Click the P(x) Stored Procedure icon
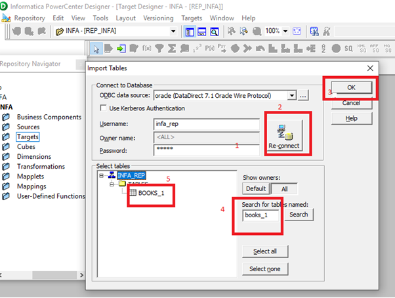This screenshot has height=298, width=395. click(x=209, y=48)
